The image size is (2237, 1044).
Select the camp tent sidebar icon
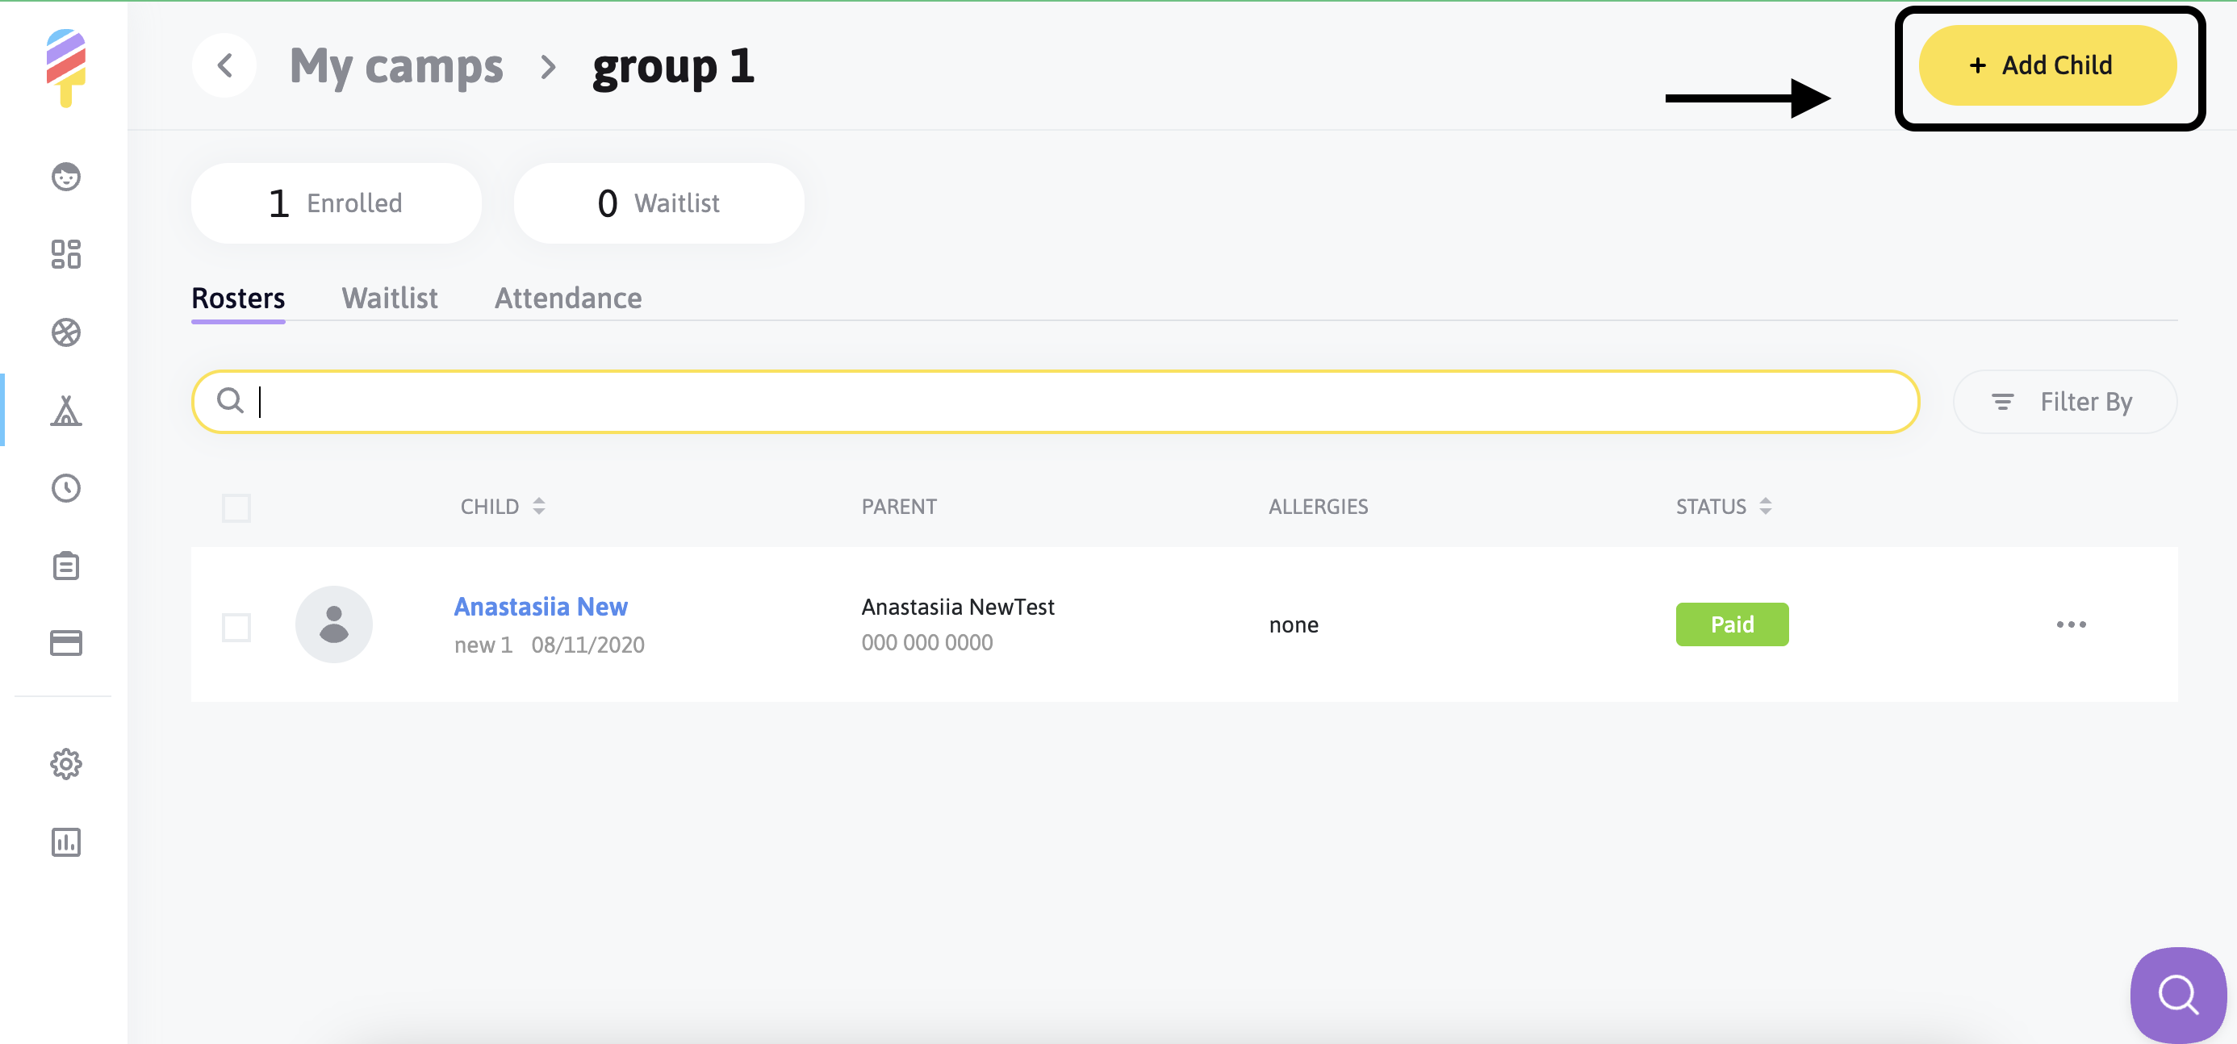[66, 411]
